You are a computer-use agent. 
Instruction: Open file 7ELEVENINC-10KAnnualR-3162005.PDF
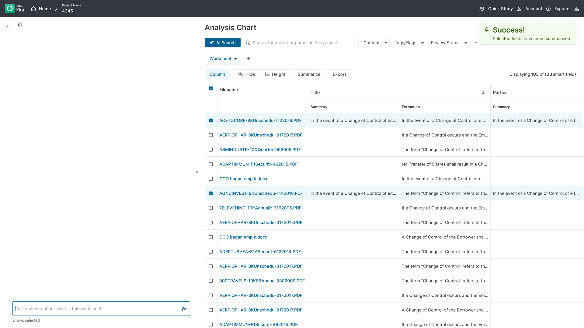(x=260, y=208)
